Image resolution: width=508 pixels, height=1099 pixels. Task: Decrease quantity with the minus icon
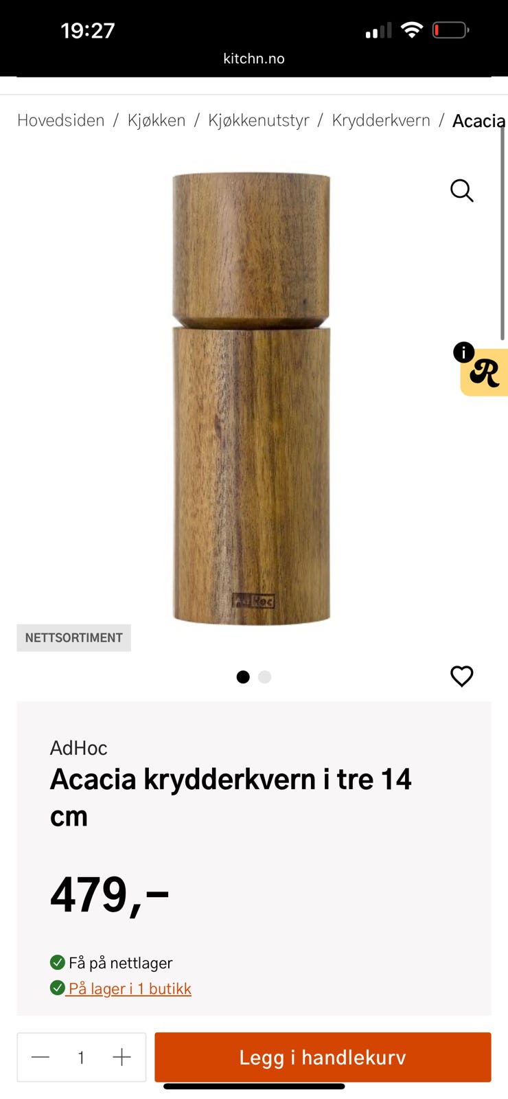41,1057
